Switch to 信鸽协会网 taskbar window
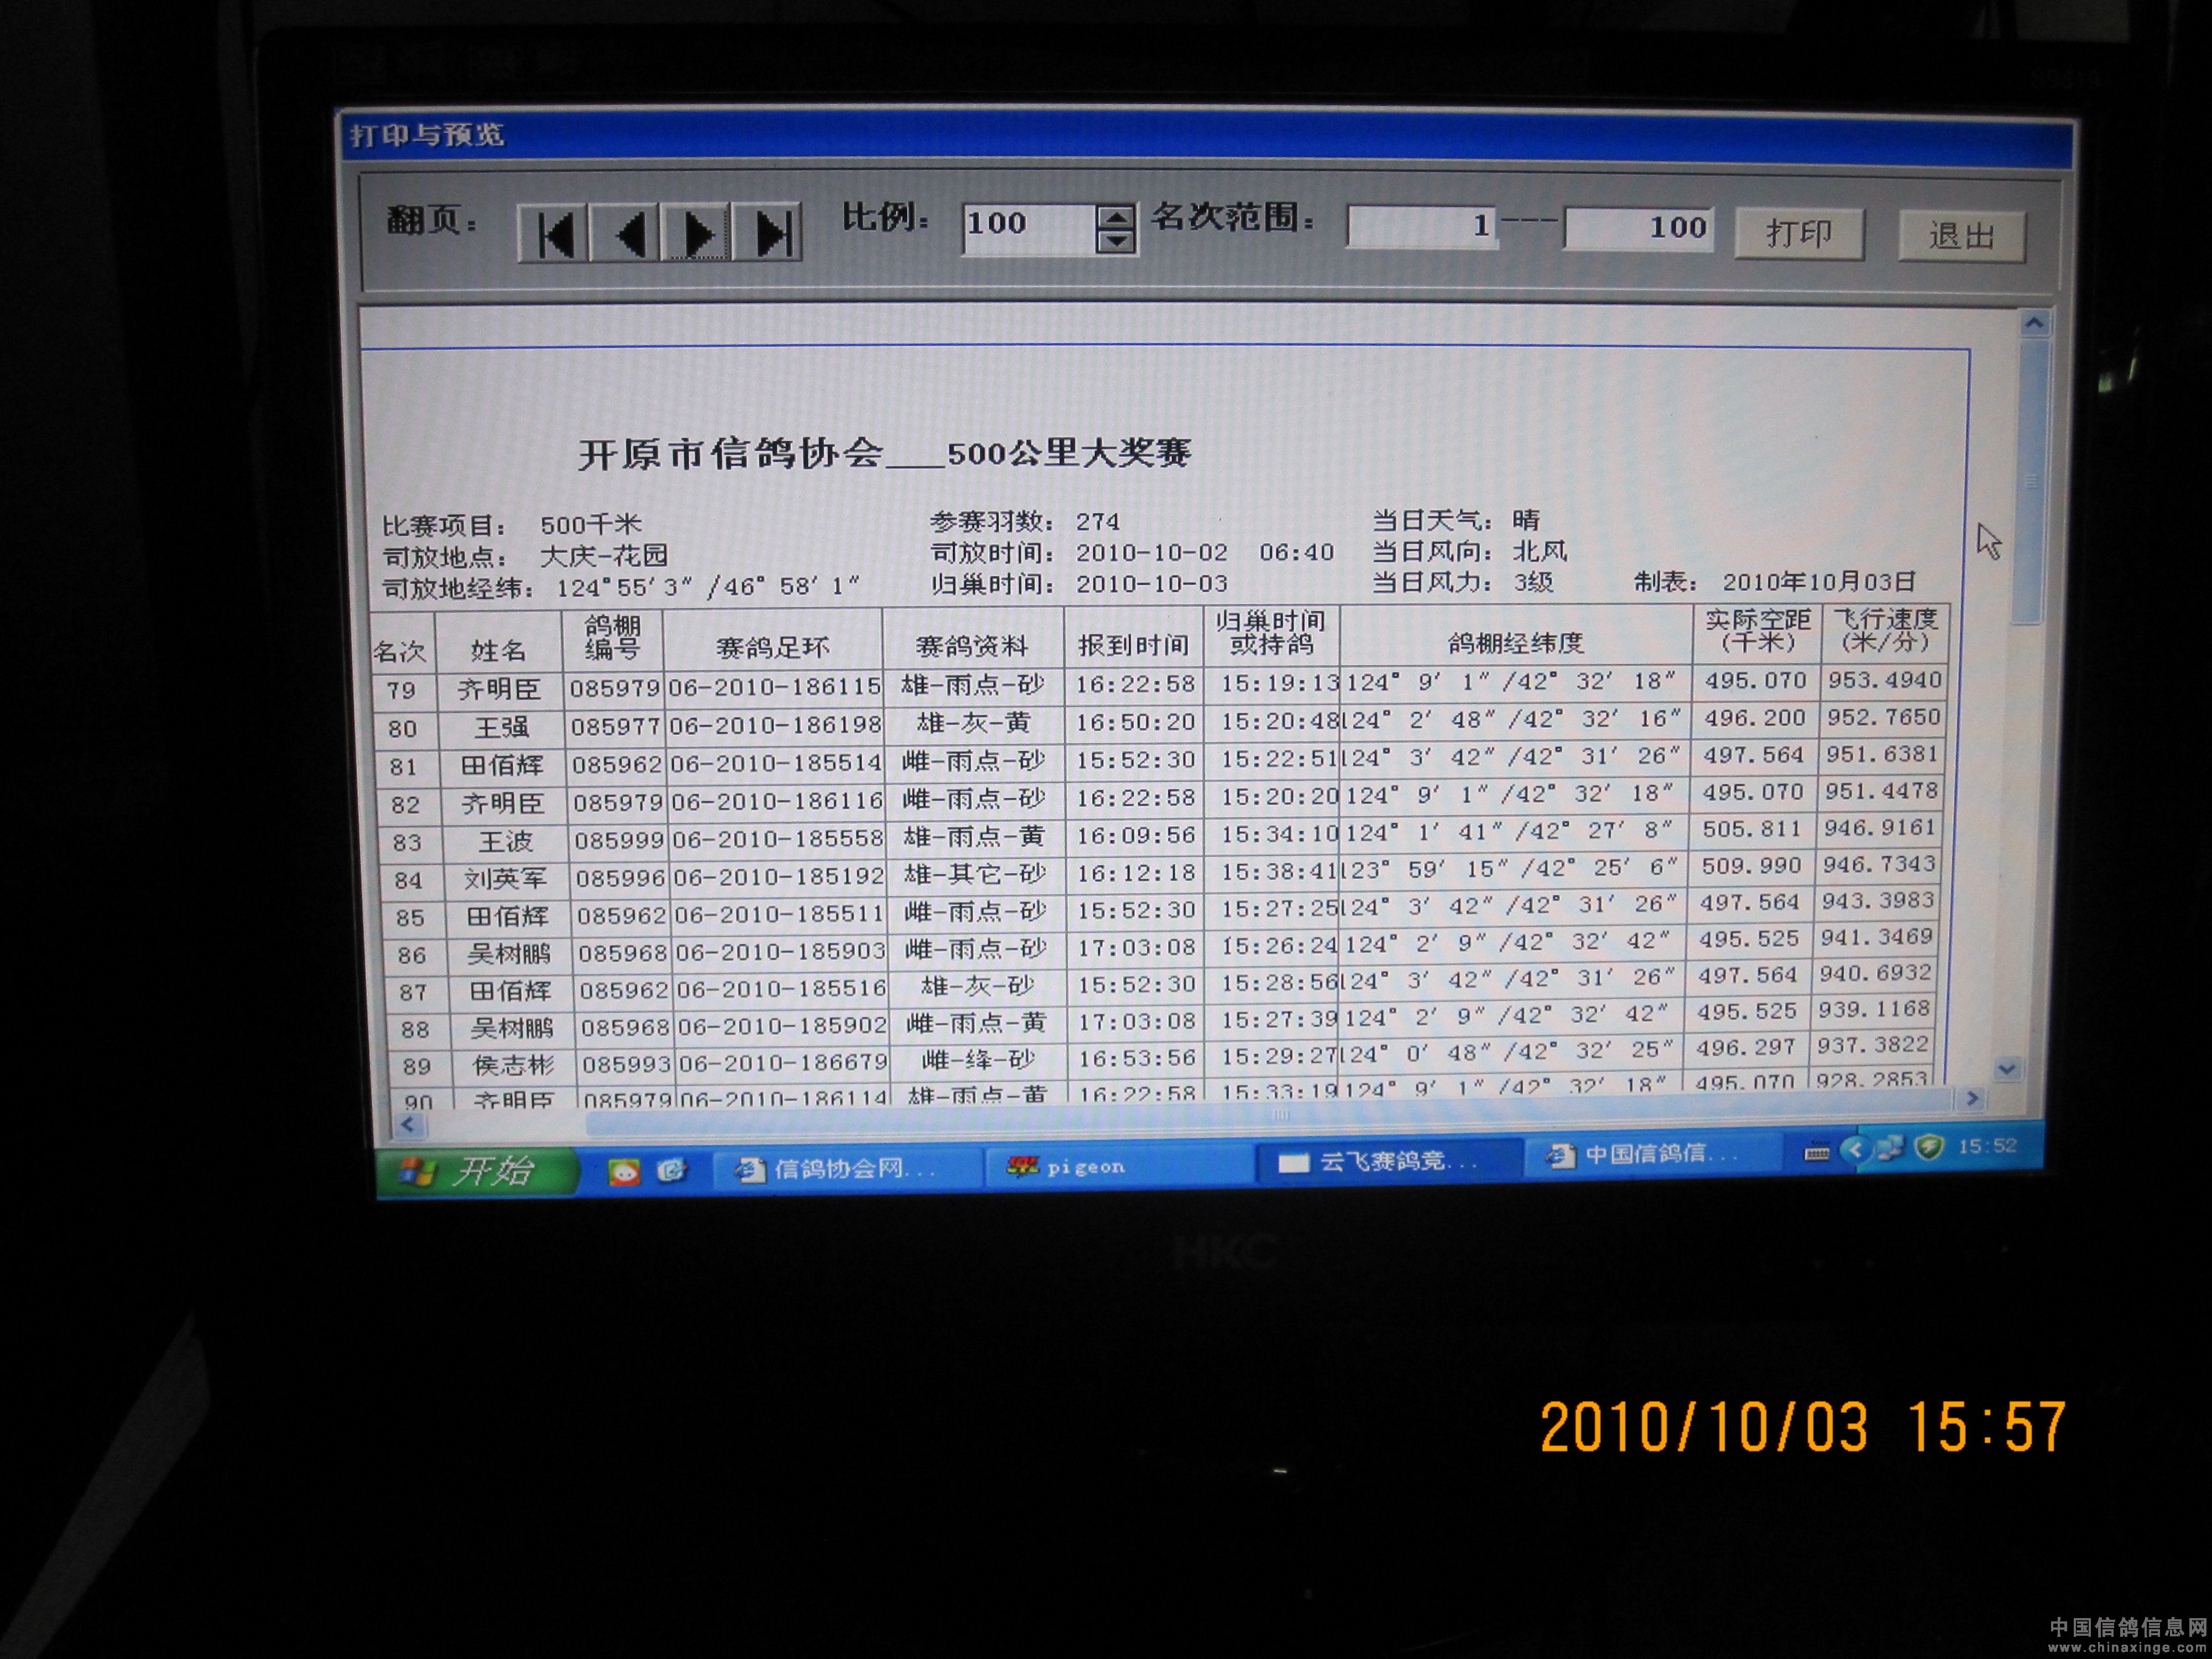Image resolution: width=2212 pixels, height=1659 pixels. (x=846, y=1168)
